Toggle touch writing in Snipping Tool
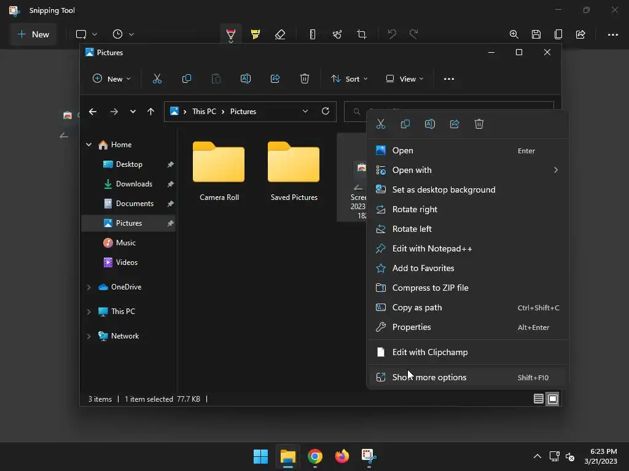 [337, 34]
